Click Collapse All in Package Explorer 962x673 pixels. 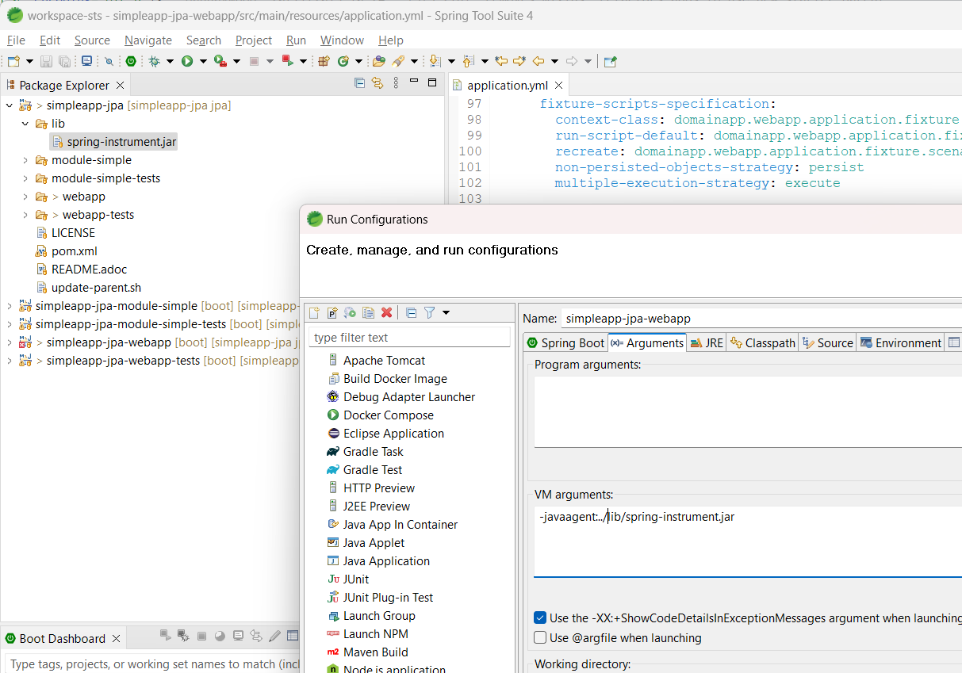359,83
